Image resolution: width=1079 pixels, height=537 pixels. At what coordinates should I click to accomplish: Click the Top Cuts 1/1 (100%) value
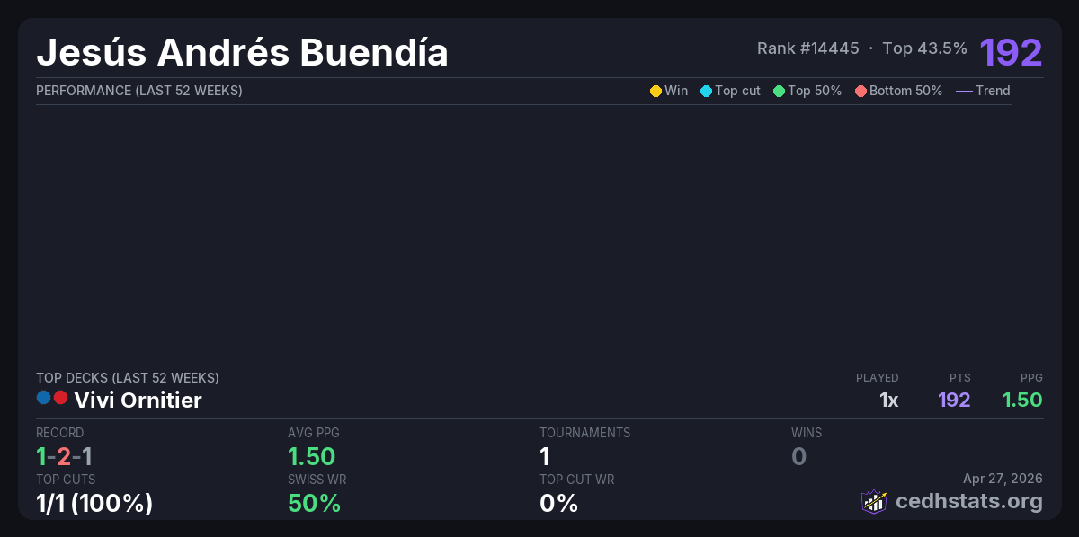pos(94,504)
